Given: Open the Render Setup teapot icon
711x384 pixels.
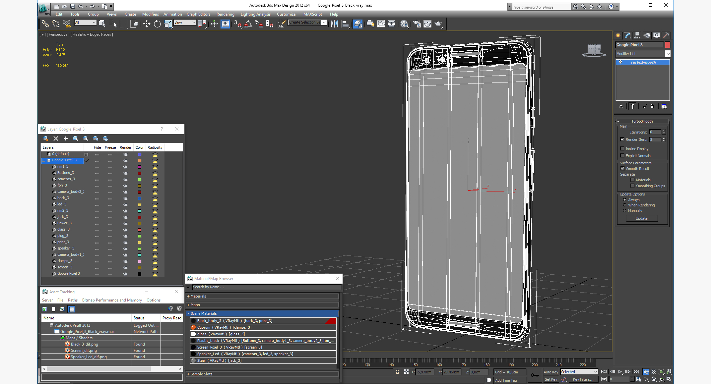Looking at the screenshot, I should [x=417, y=24].
